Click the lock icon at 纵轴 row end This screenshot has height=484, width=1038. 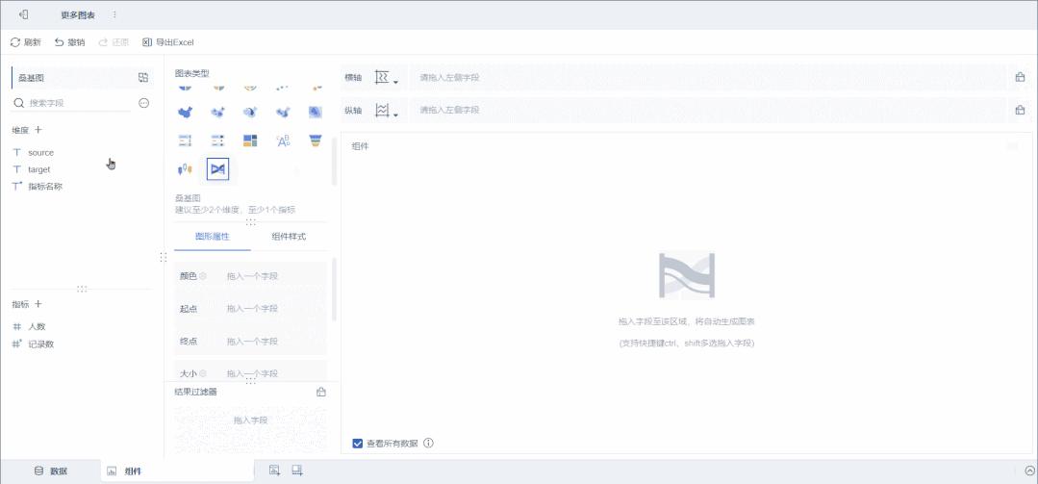coord(1020,110)
